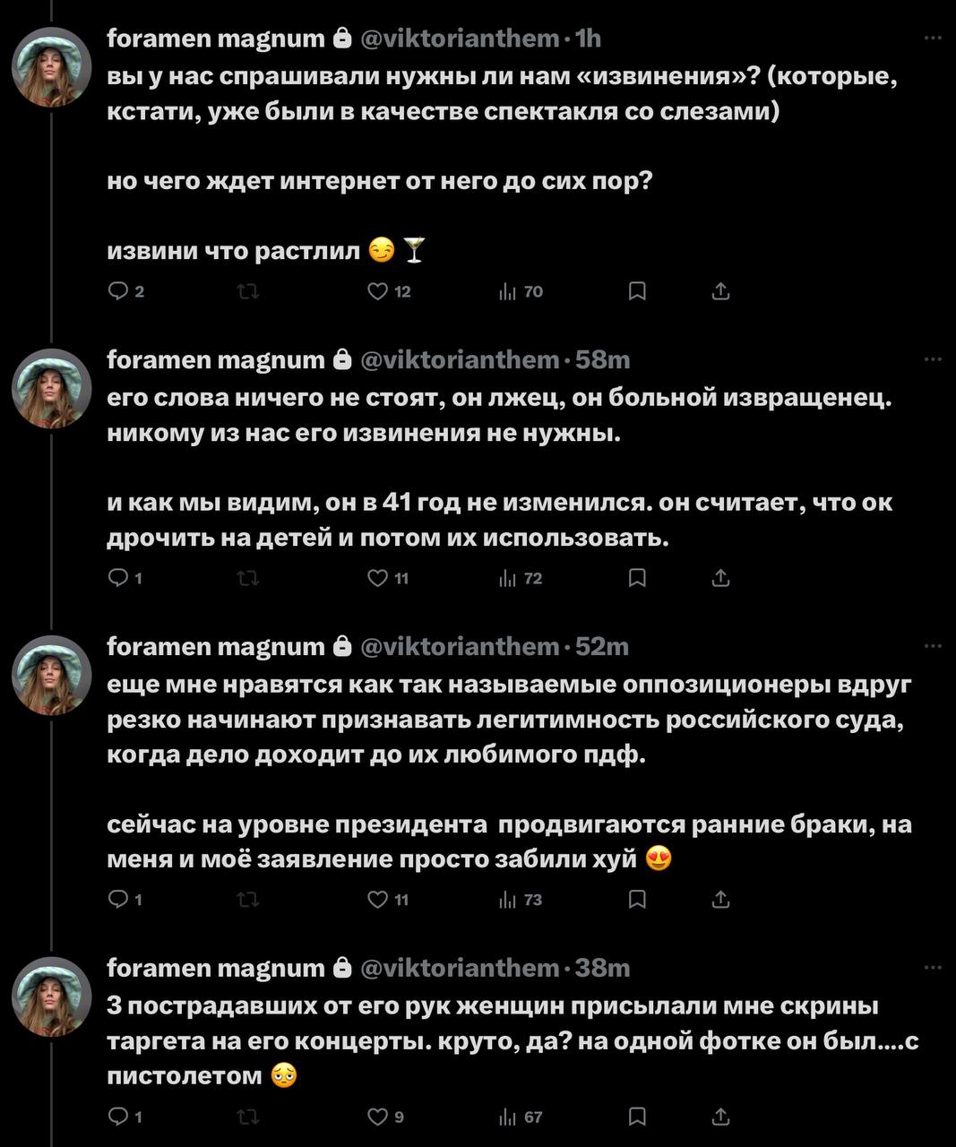956x1147 pixels.
Task: Like the tweet posted 1h ago
Action: point(379,291)
